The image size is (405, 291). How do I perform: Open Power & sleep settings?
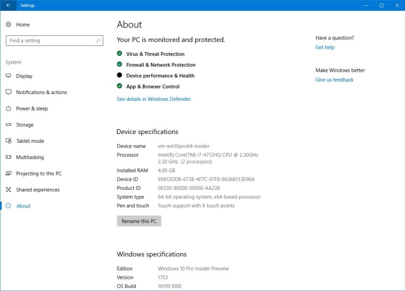(x=32, y=109)
